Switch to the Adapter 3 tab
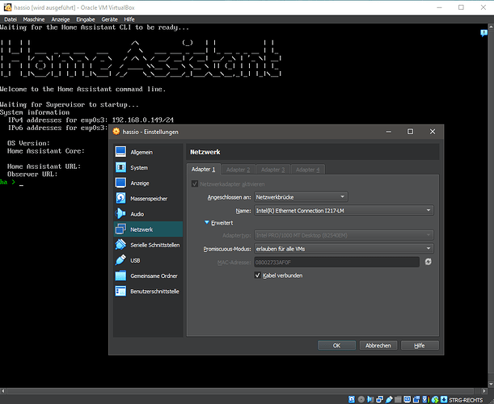The height and width of the screenshot is (404, 494). tap(272, 170)
